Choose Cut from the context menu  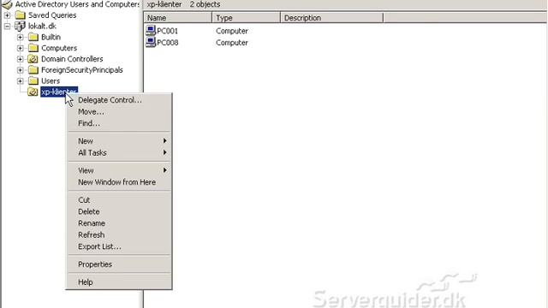click(119, 200)
